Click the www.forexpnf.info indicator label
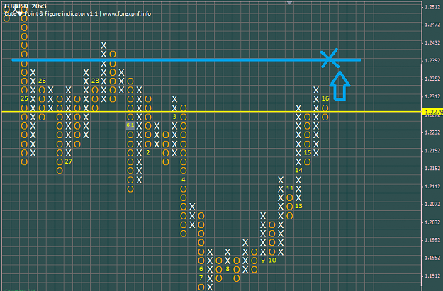This screenshot has height=291, width=443. tap(127, 13)
